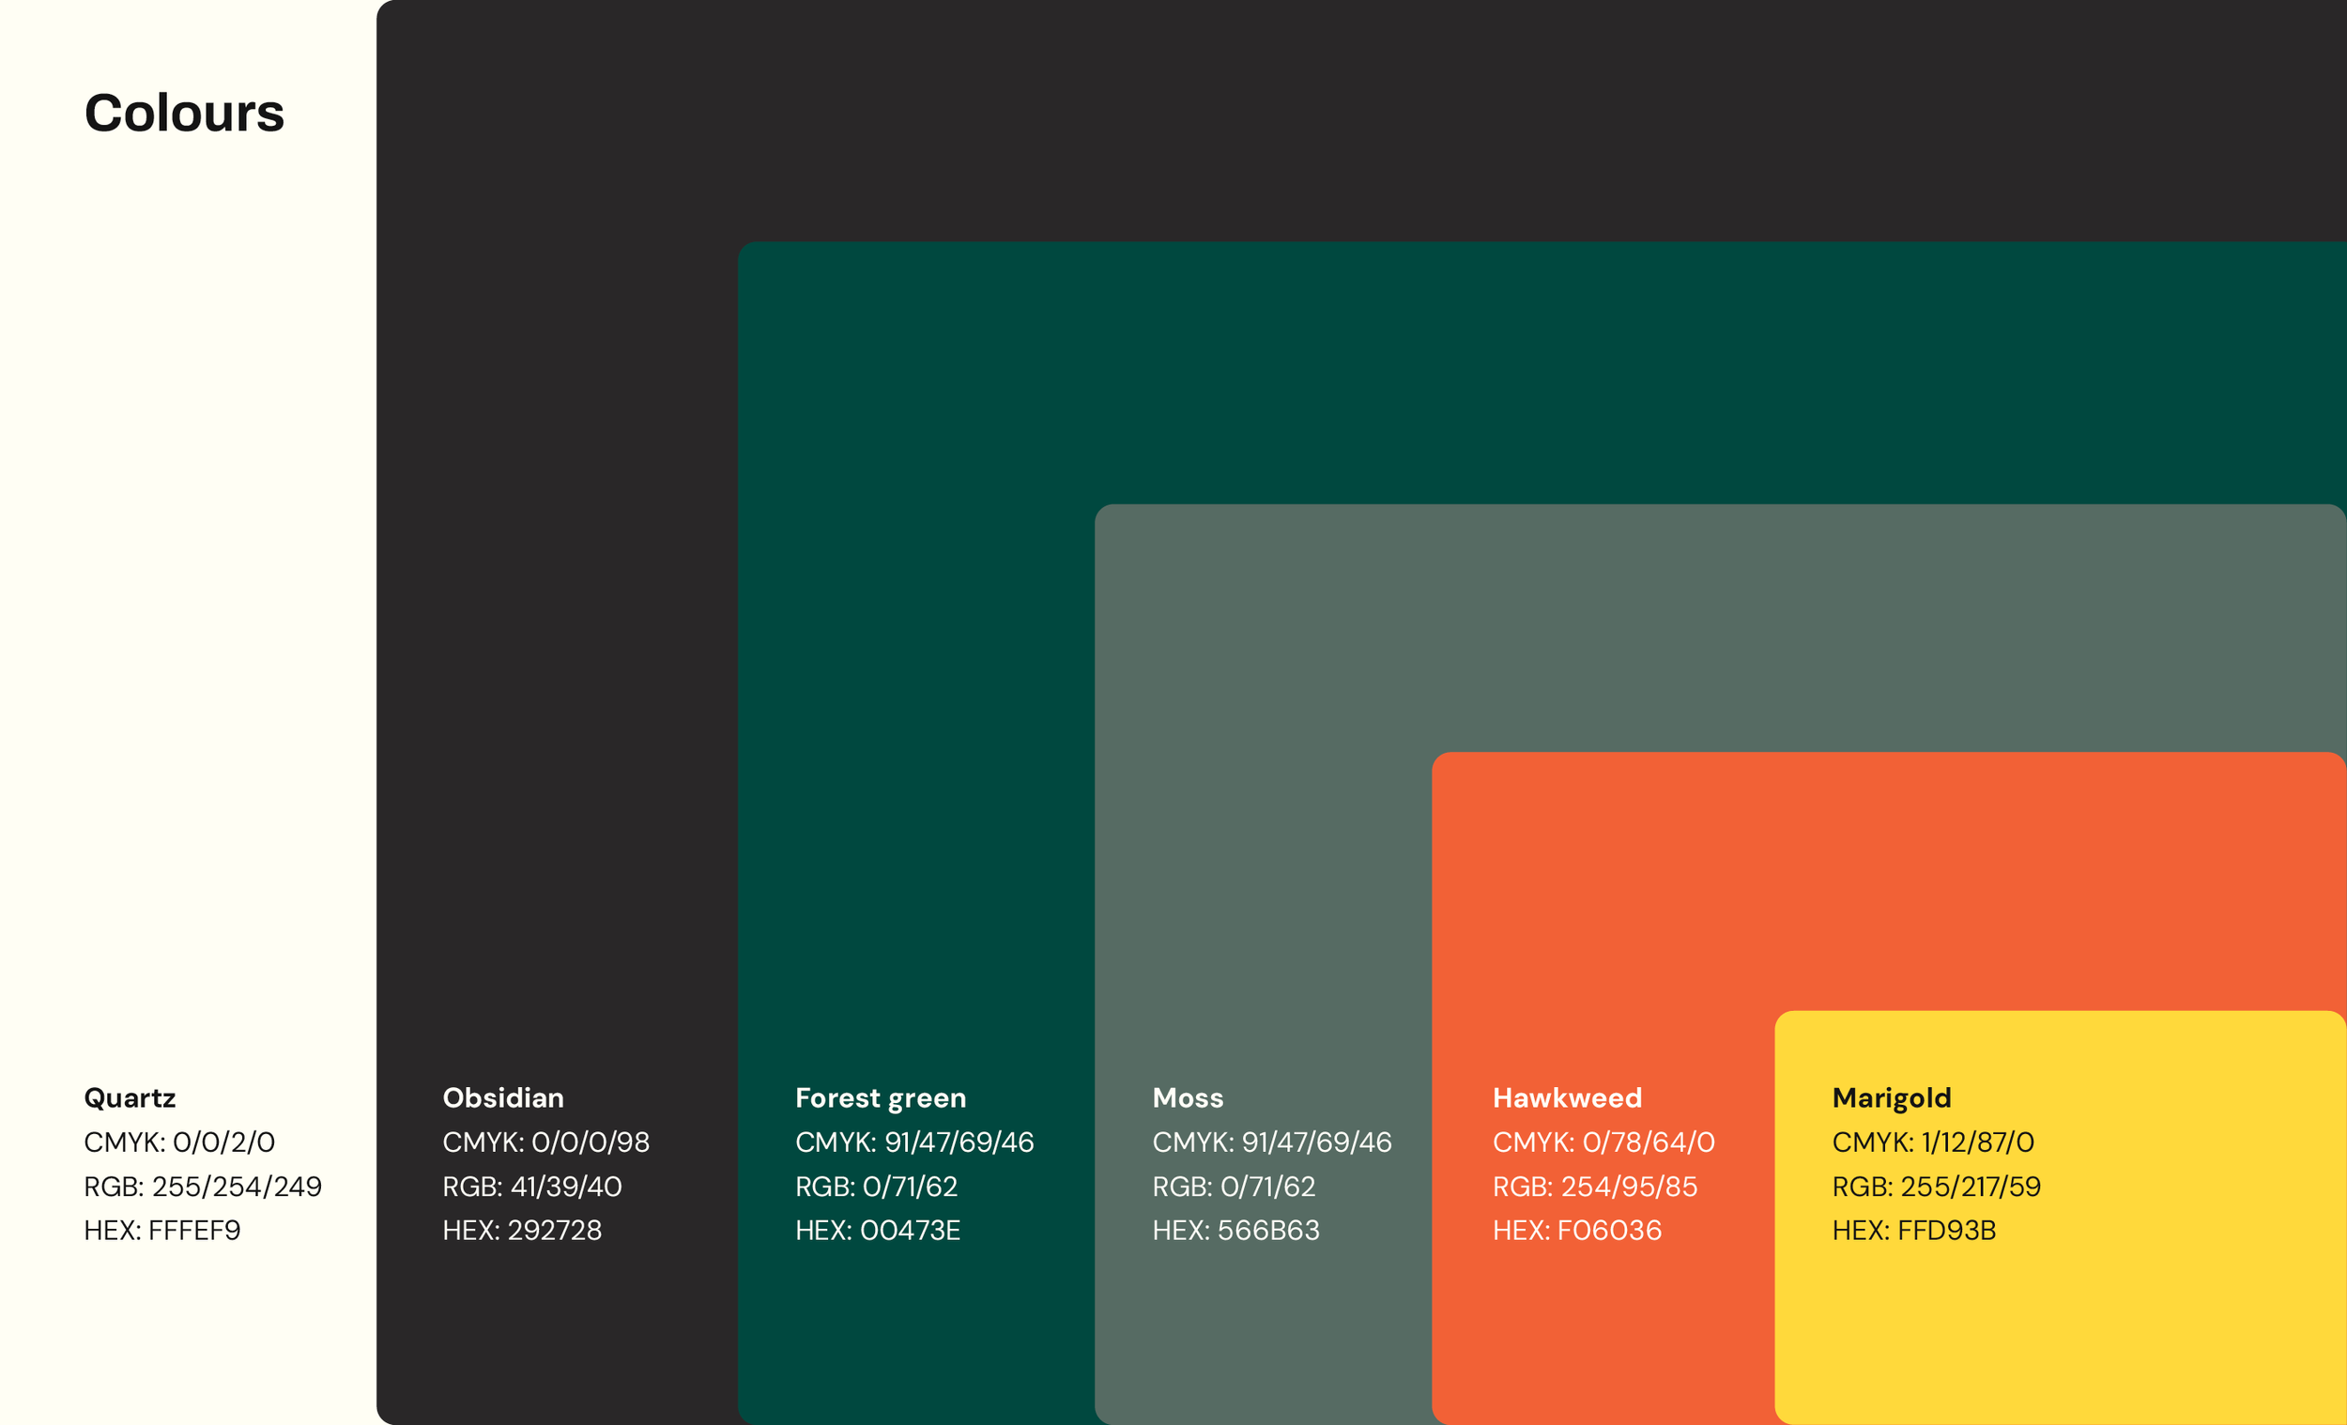The image size is (2347, 1425).
Task: Click HEX: FFFEF9 text under Quartz
Action: [161, 1230]
